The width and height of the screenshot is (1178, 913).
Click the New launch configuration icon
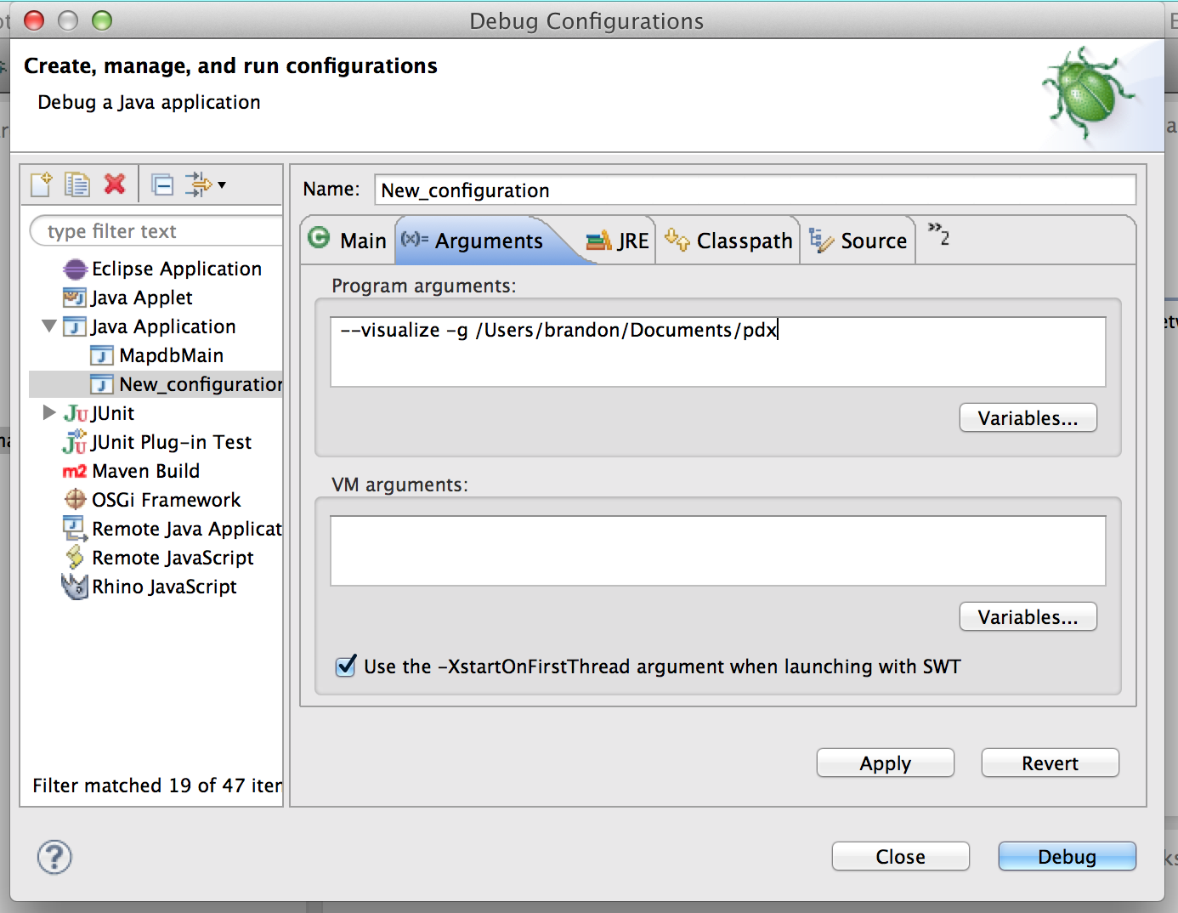pos(41,184)
